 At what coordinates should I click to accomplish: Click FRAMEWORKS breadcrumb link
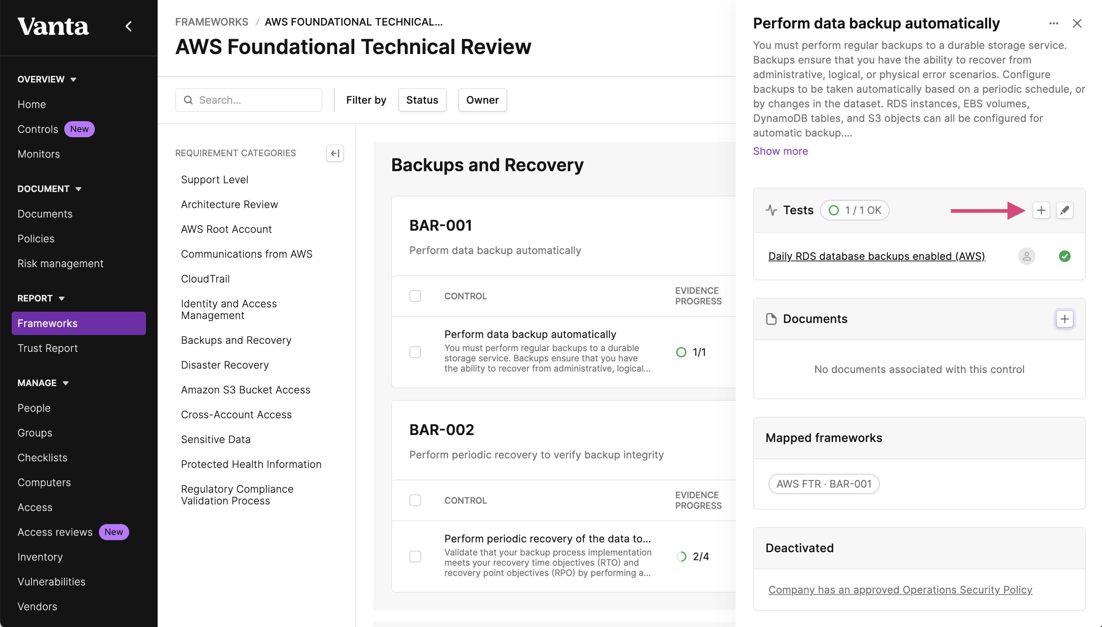[211, 22]
